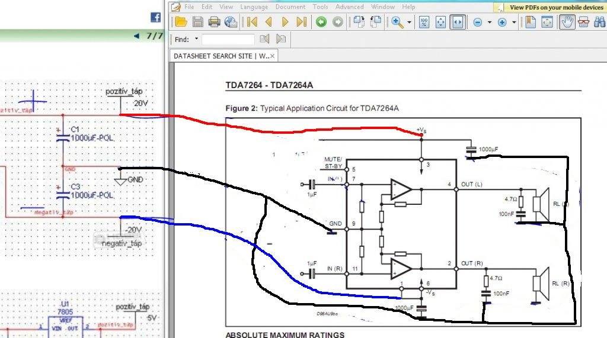Rotate page counterclockwise icon
607x338 pixels.
point(375,22)
